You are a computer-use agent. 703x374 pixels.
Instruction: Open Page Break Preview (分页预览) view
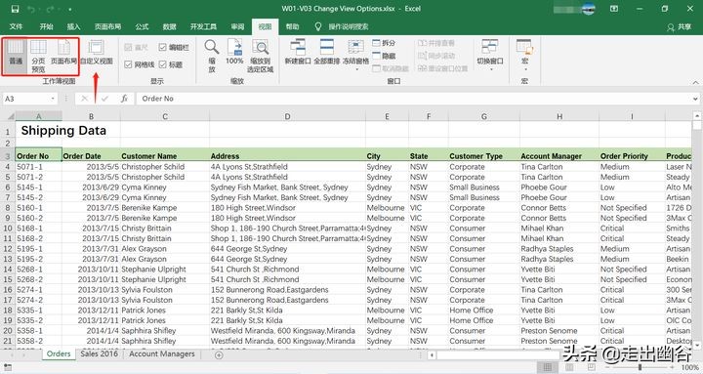38,56
